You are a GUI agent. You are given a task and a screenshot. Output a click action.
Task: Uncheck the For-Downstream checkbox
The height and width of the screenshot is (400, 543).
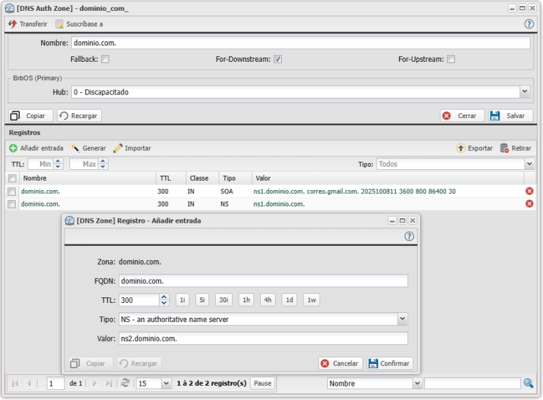(x=278, y=59)
